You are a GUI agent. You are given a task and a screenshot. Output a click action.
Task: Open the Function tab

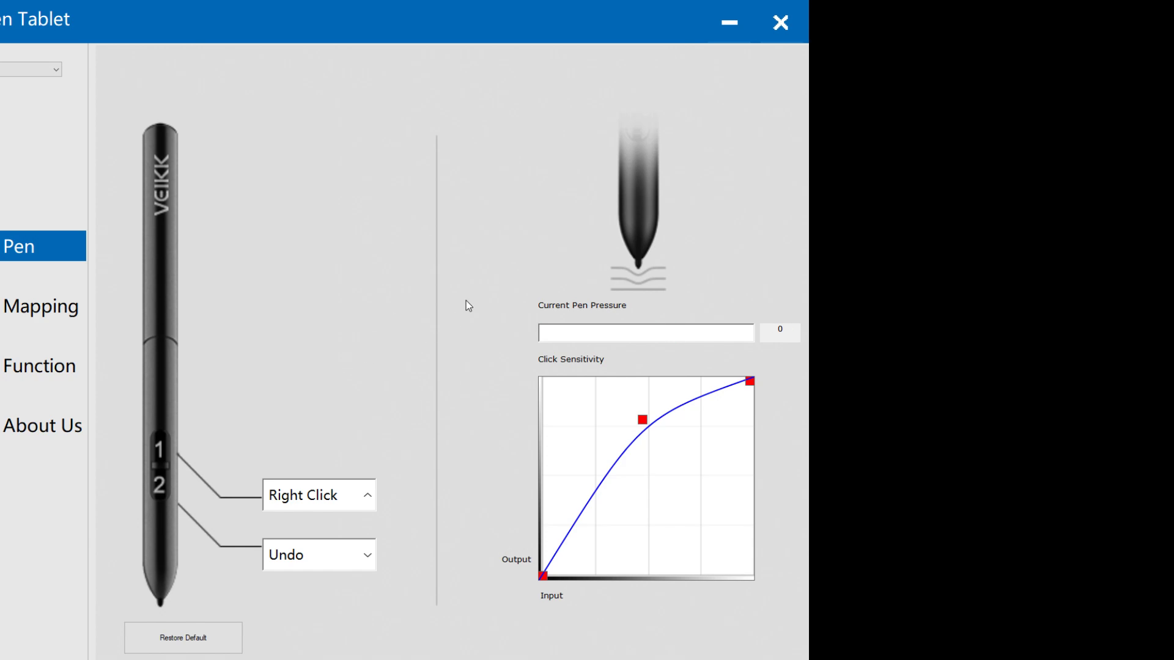coord(40,366)
